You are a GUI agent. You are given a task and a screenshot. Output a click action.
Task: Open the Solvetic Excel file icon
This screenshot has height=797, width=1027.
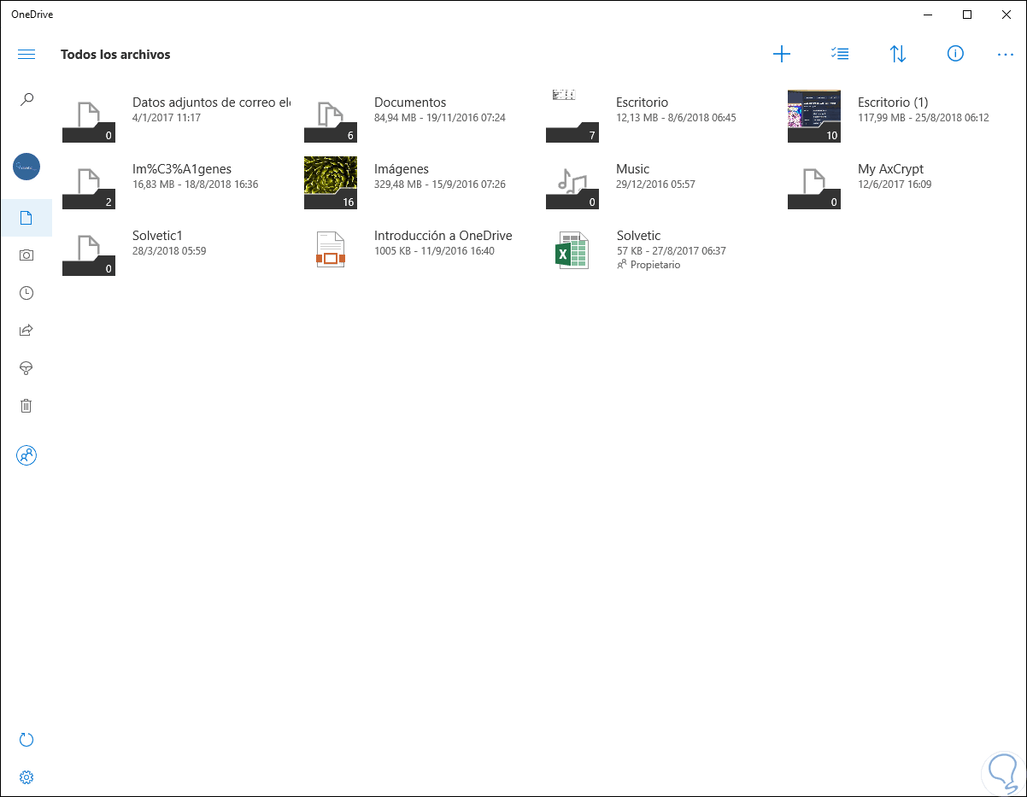click(x=572, y=249)
